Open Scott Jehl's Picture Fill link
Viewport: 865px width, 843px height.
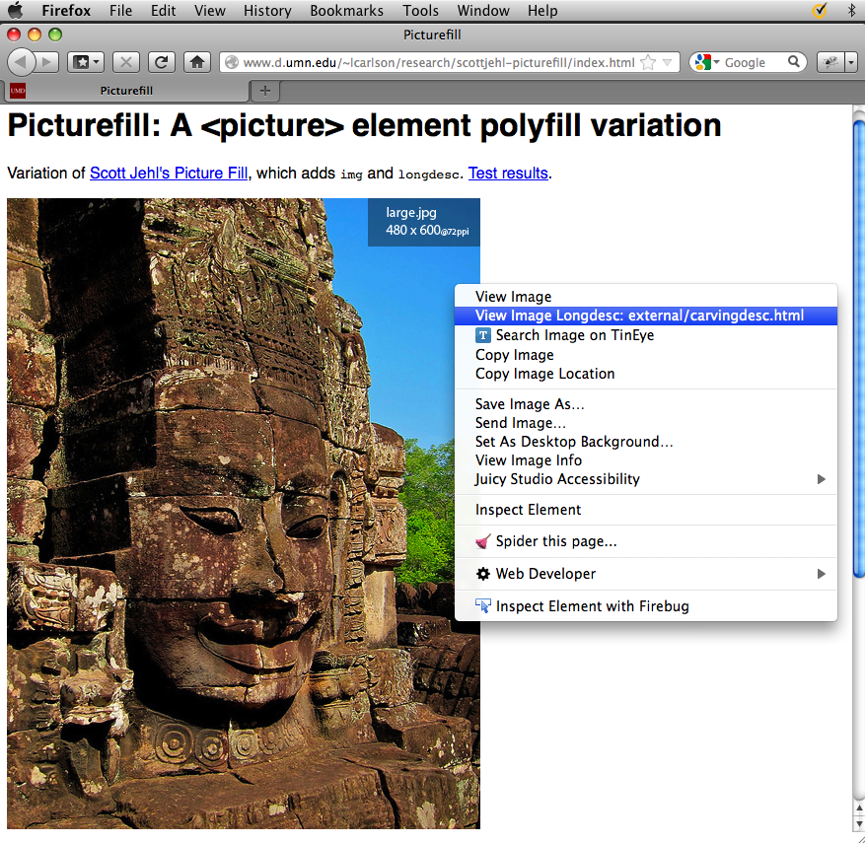(x=169, y=174)
